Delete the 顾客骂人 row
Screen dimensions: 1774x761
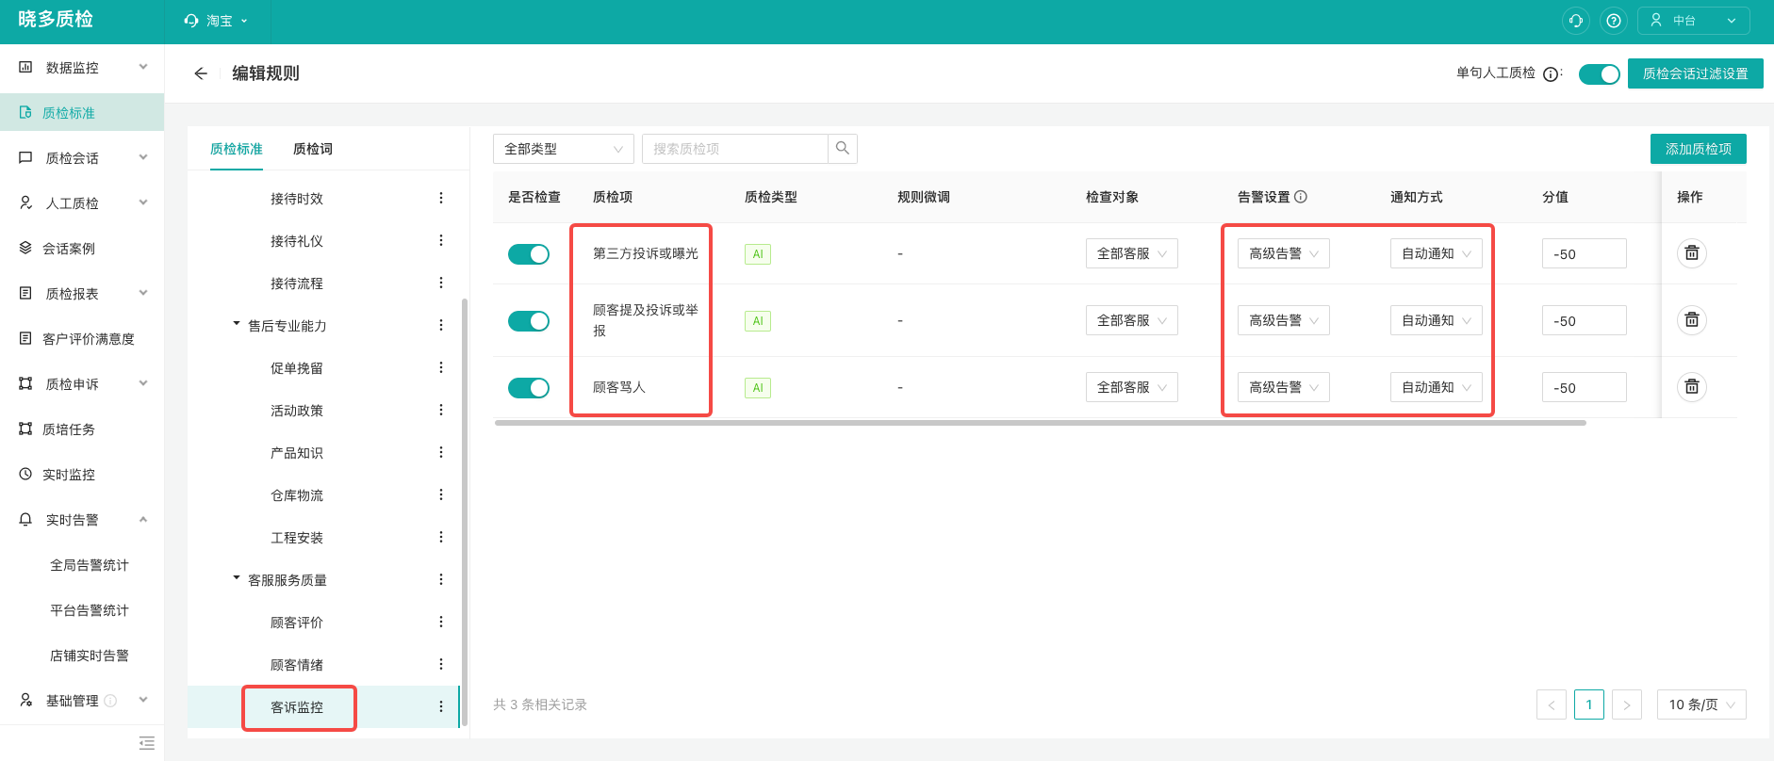1692,387
